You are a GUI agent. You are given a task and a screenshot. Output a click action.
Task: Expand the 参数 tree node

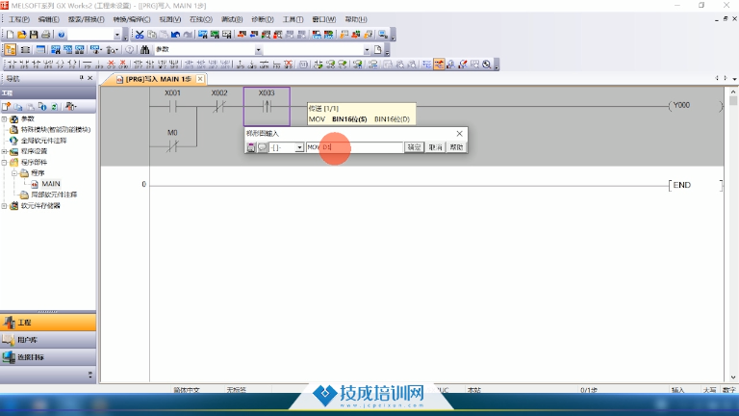(4, 118)
